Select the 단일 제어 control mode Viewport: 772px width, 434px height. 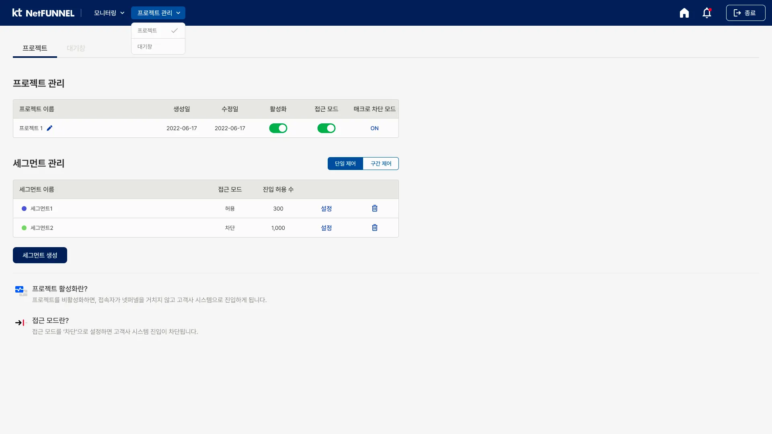pos(345,164)
